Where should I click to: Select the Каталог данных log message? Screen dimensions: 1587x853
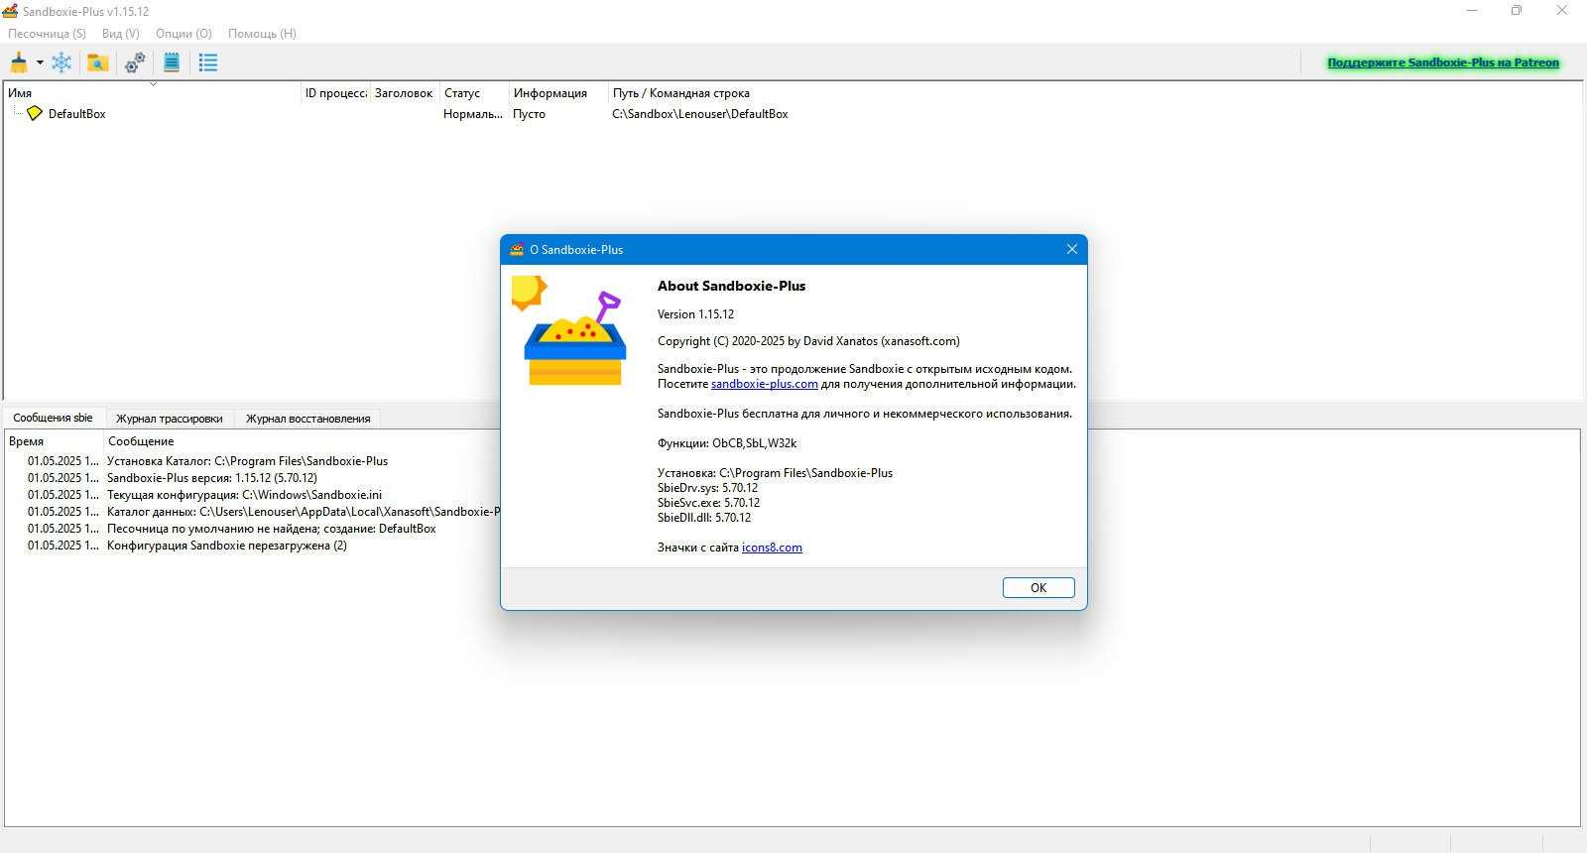pos(303,512)
